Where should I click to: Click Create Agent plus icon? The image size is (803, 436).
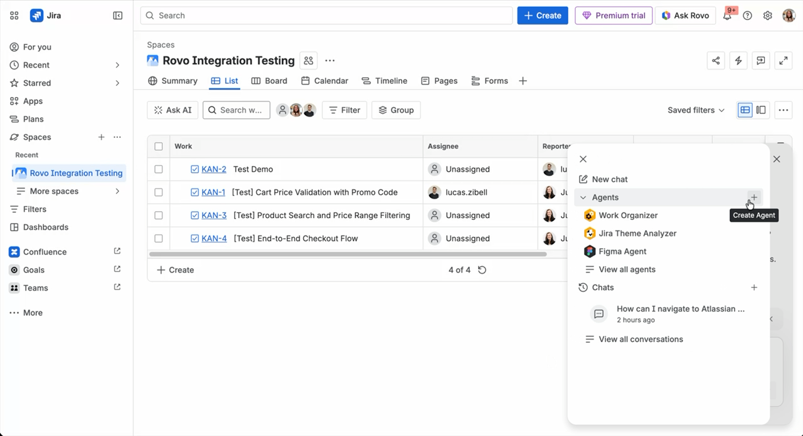pos(754,197)
